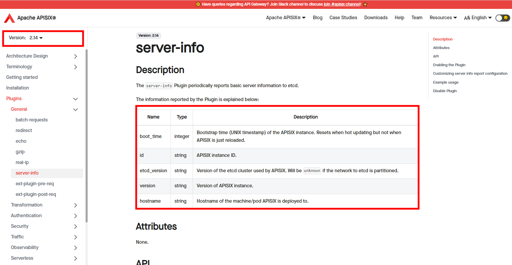
Task: Open the Team page
Action: 417,18
